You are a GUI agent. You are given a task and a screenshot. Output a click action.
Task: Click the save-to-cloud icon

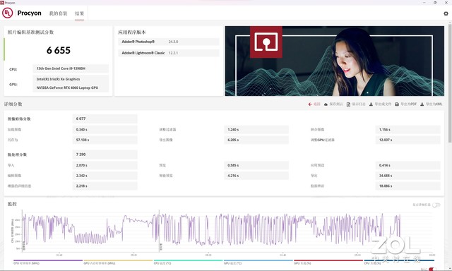[x=326, y=104]
